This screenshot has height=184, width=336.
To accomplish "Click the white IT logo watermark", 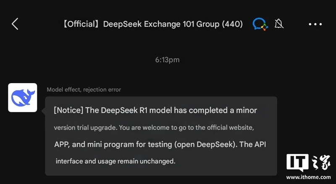I will [x=297, y=163].
